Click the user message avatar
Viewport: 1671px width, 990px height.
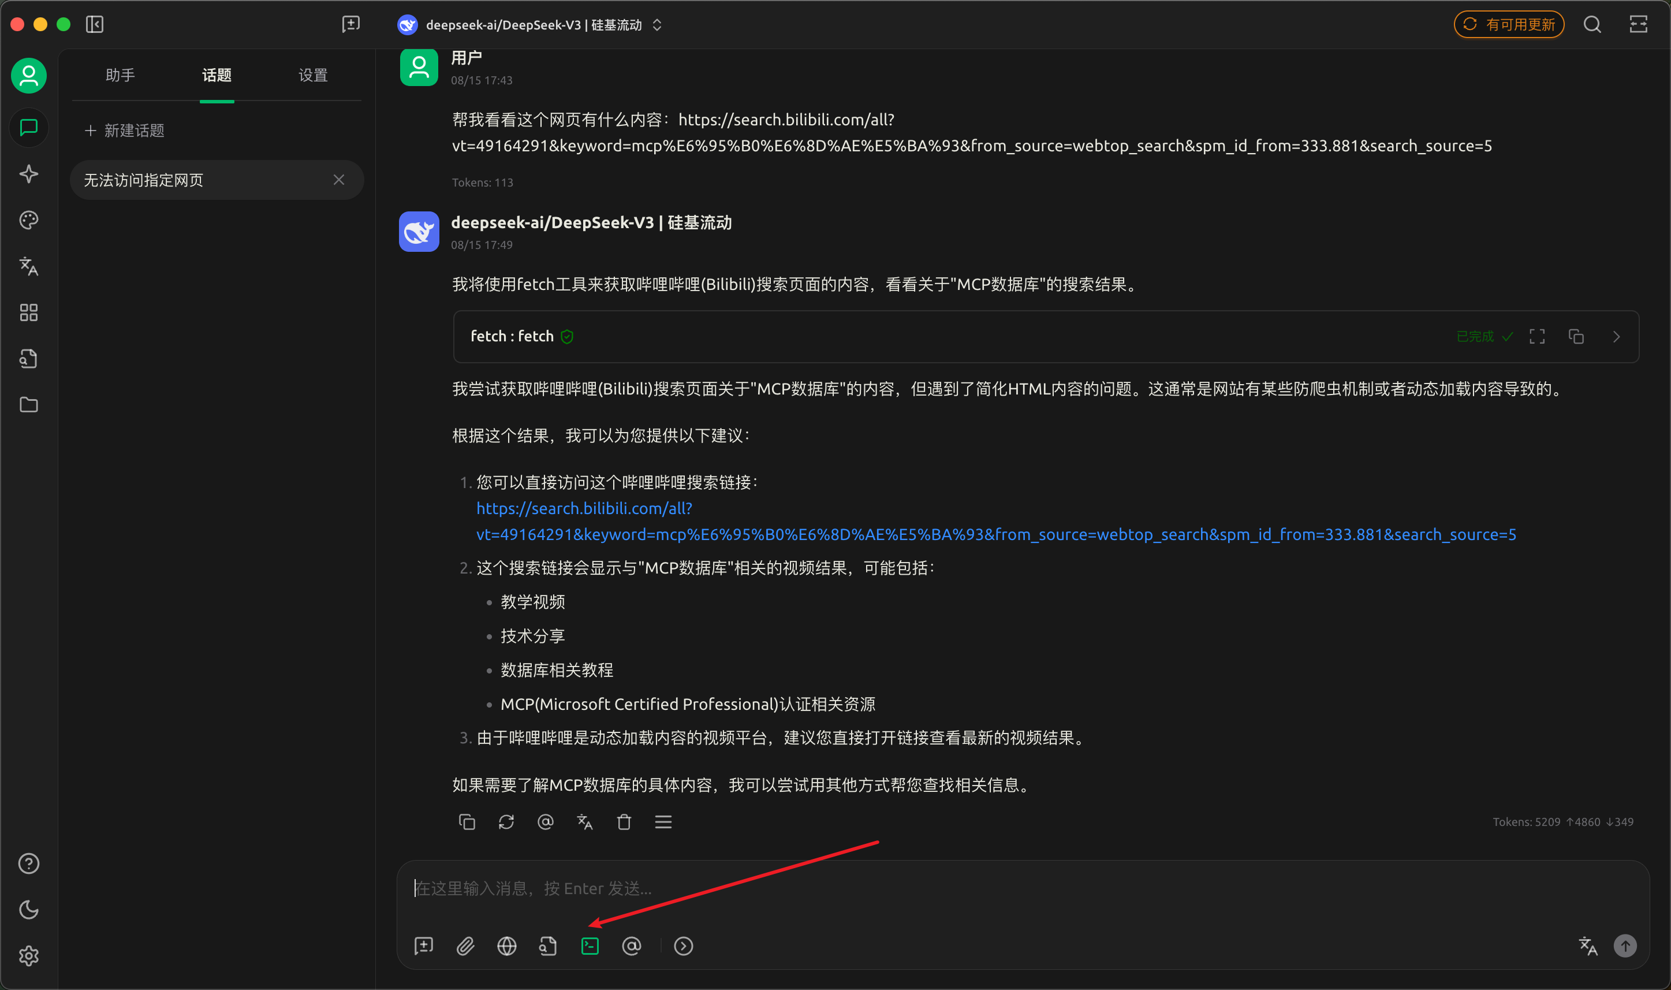419,66
